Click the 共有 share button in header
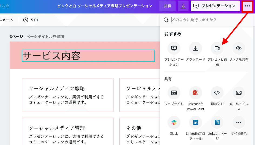The width and height of the screenshot is (255, 145). (167, 6)
